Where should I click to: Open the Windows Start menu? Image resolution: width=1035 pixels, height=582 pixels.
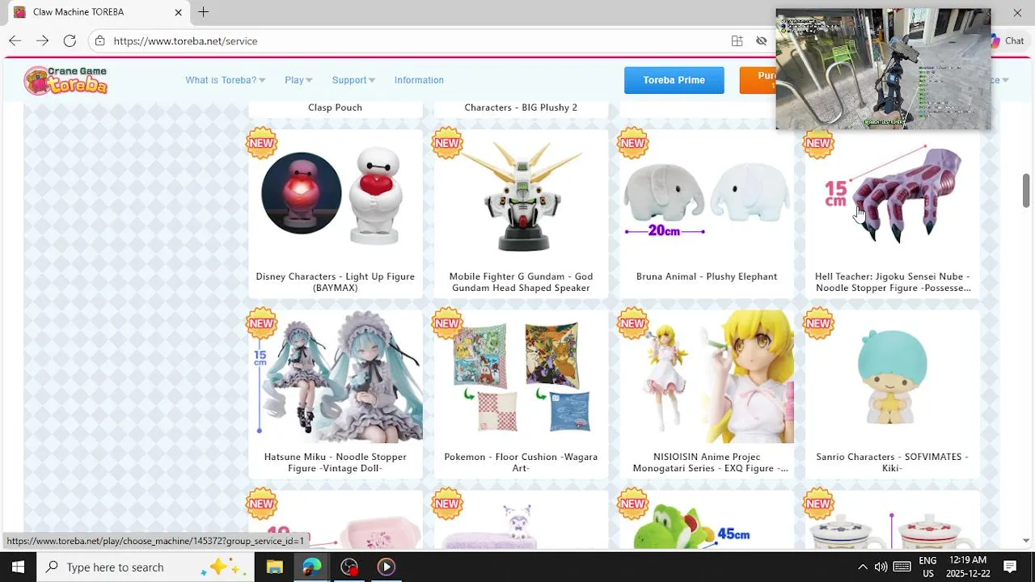tap(18, 567)
